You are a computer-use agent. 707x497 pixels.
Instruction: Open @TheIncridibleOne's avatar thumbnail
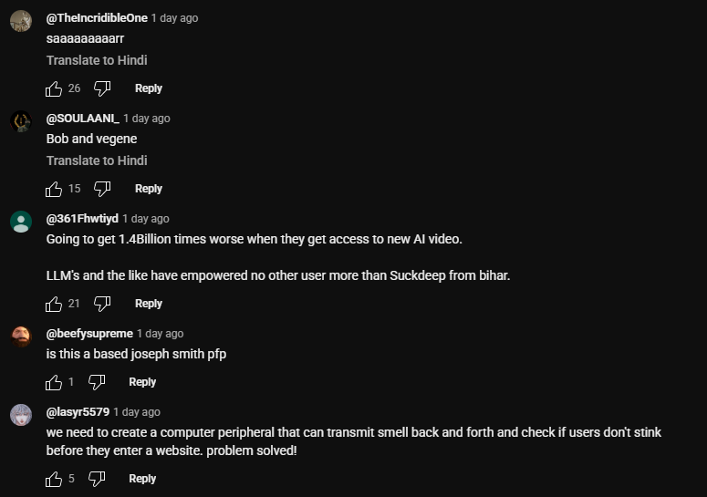coord(21,21)
